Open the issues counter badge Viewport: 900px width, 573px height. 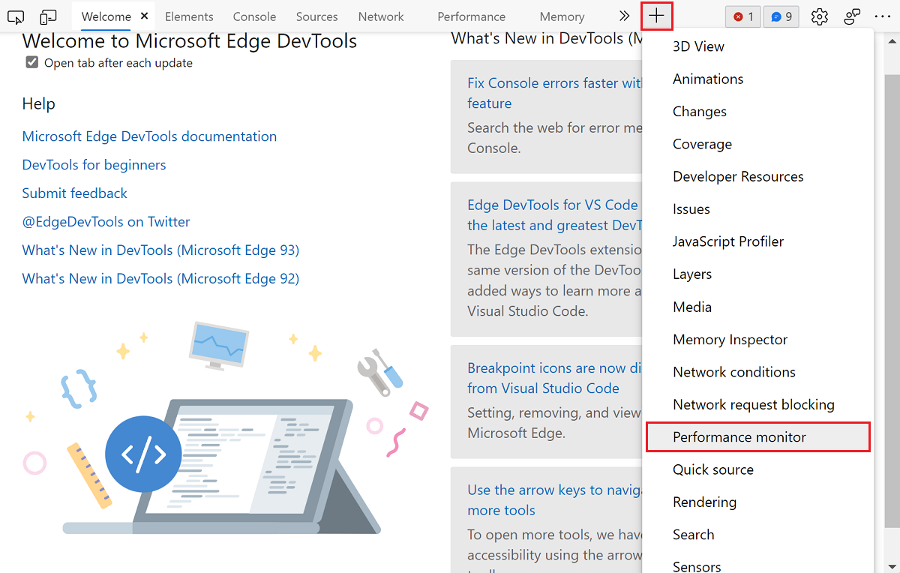pos(781,16)
